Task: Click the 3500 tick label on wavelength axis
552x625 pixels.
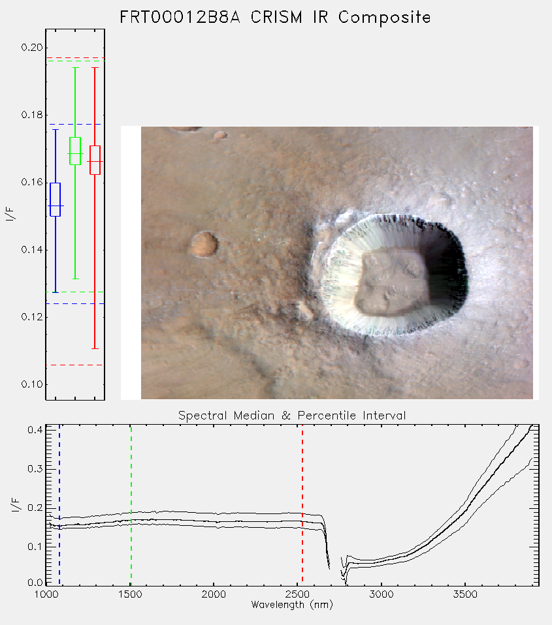Action: click(465, 594)
